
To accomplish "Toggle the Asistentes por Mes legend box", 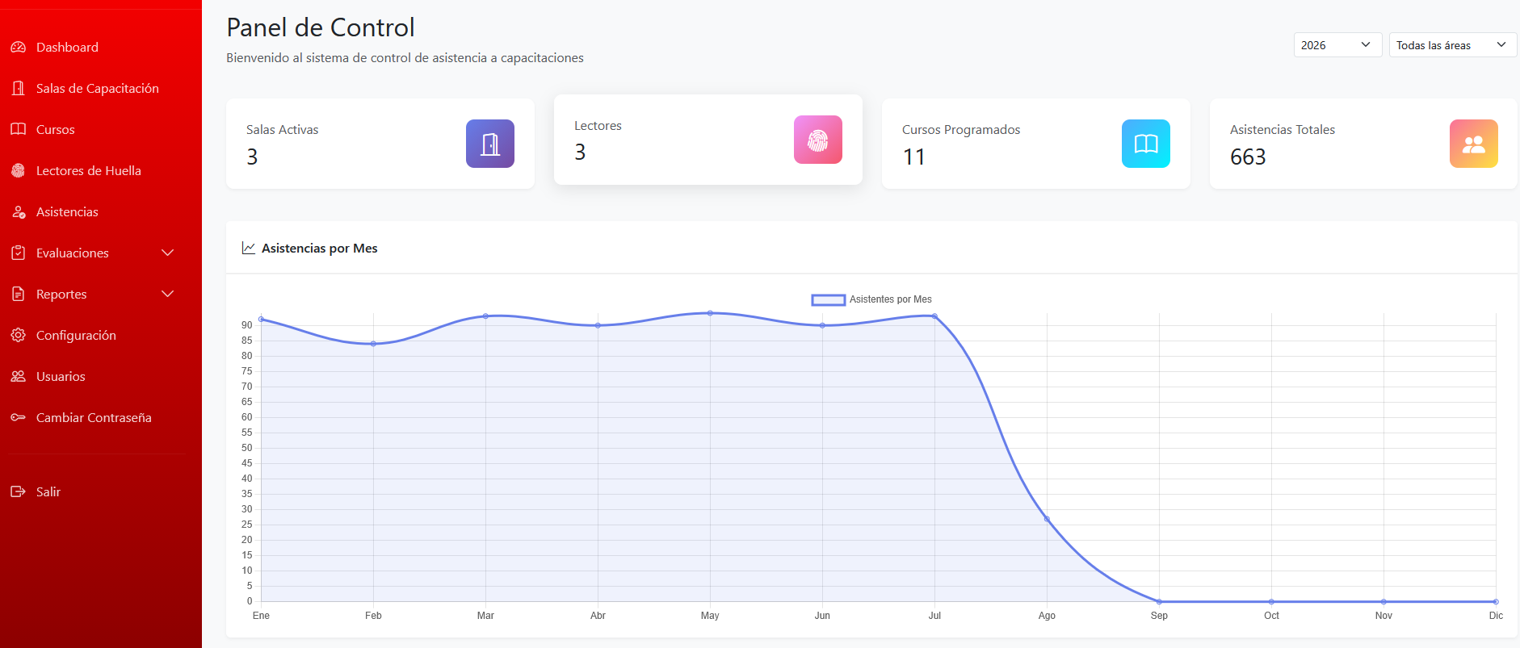I will click(x=829, y=299).
